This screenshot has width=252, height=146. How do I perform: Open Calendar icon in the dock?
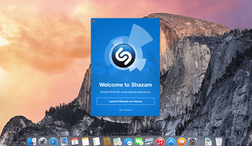coord(75,141)
